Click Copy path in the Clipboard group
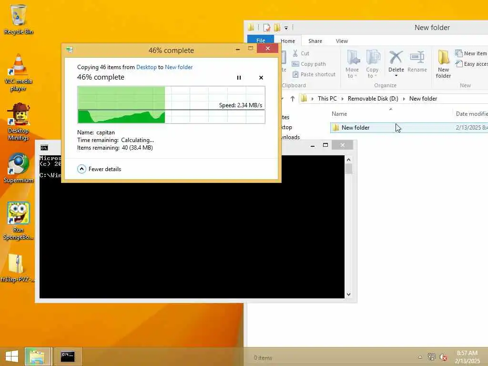Image resolution: width=488 pixels, height=366 pixels. pyautogui.click(x=309, y=64)
